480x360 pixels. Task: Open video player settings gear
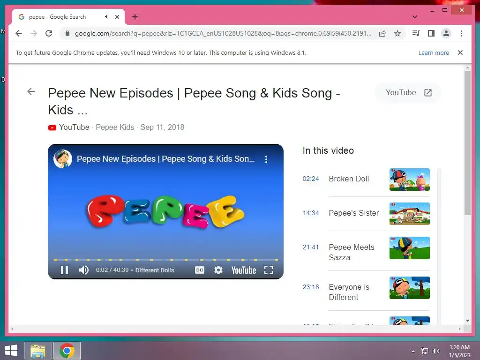(218, 270)
